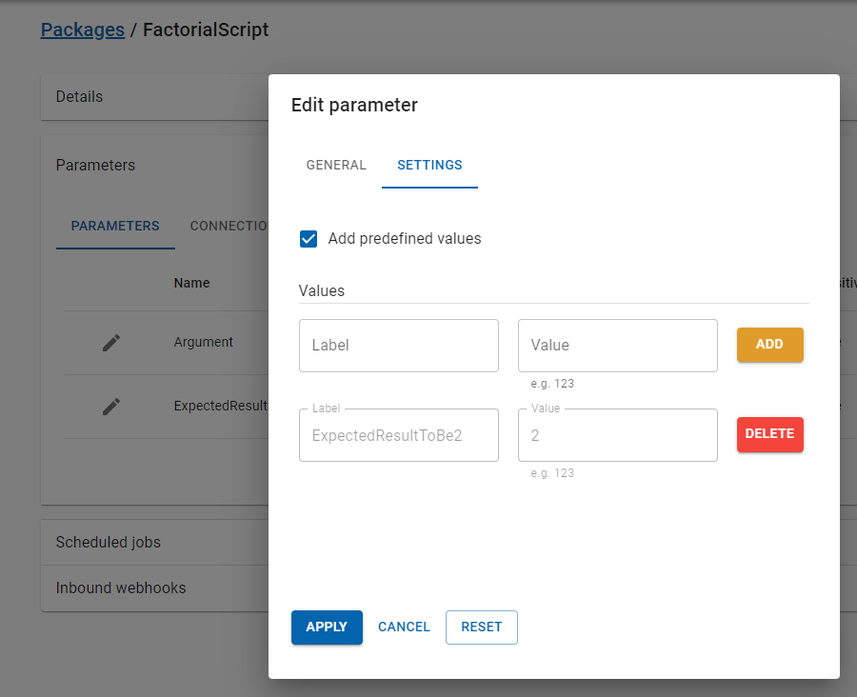Viewport: 857px width, 697px height.
Task: Select the Settings tab
Action: coord(429,165)
